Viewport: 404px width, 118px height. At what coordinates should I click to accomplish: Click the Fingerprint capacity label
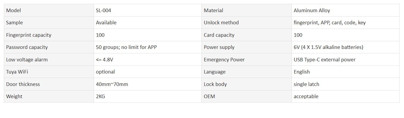click(29, 35)
